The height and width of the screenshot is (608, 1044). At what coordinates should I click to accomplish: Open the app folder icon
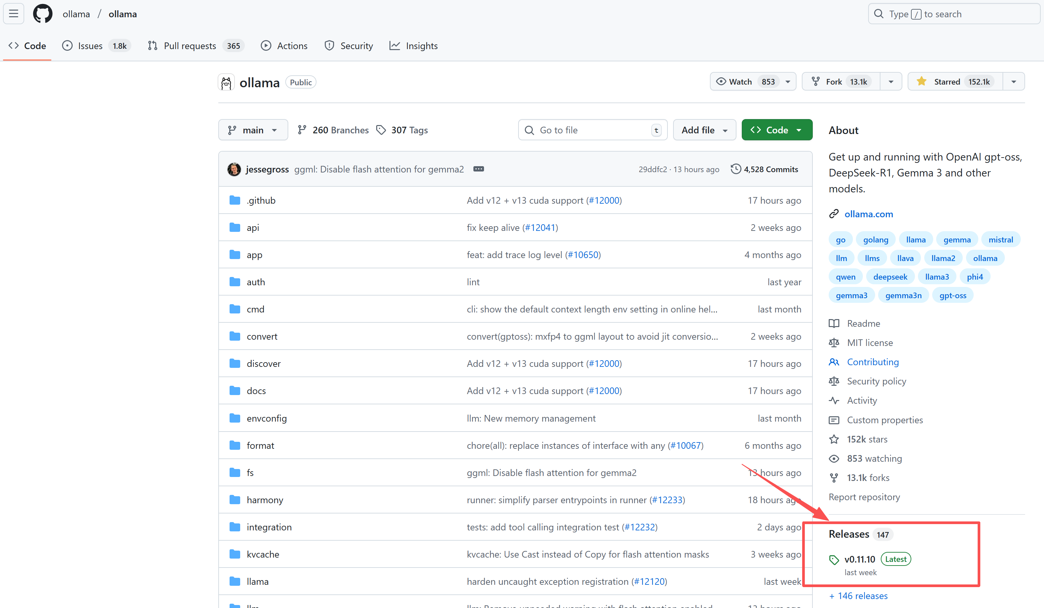tap(235, 255)
